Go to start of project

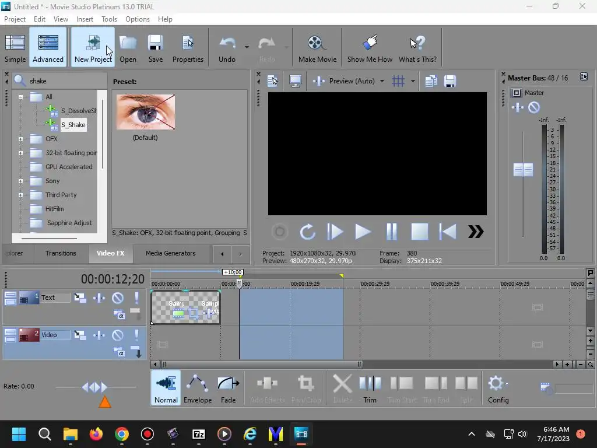click(448, 232)
